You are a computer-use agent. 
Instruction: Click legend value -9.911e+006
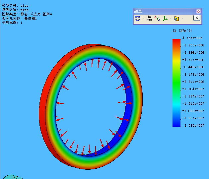click(193, 82)
